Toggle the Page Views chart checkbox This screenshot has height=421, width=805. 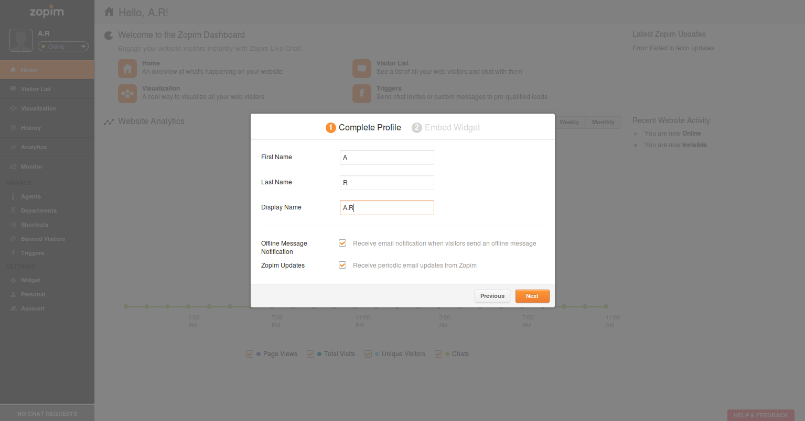pos(250,354)
